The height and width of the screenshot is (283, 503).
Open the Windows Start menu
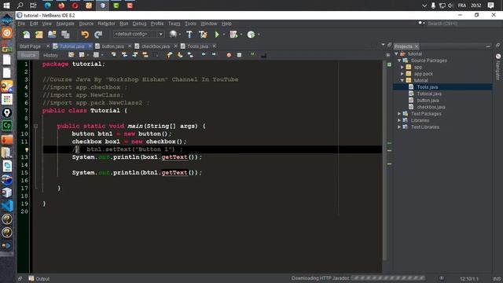tap(6, 6)
